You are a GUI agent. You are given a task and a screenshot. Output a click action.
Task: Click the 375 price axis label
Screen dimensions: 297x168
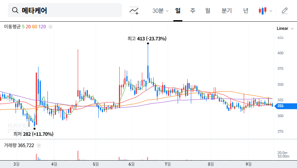click(x=280, y=69)
